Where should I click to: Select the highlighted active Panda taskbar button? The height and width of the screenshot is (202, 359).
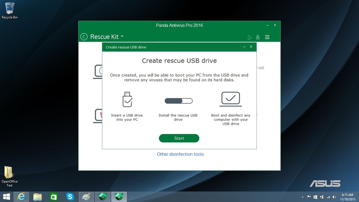[x=119, y=197]
